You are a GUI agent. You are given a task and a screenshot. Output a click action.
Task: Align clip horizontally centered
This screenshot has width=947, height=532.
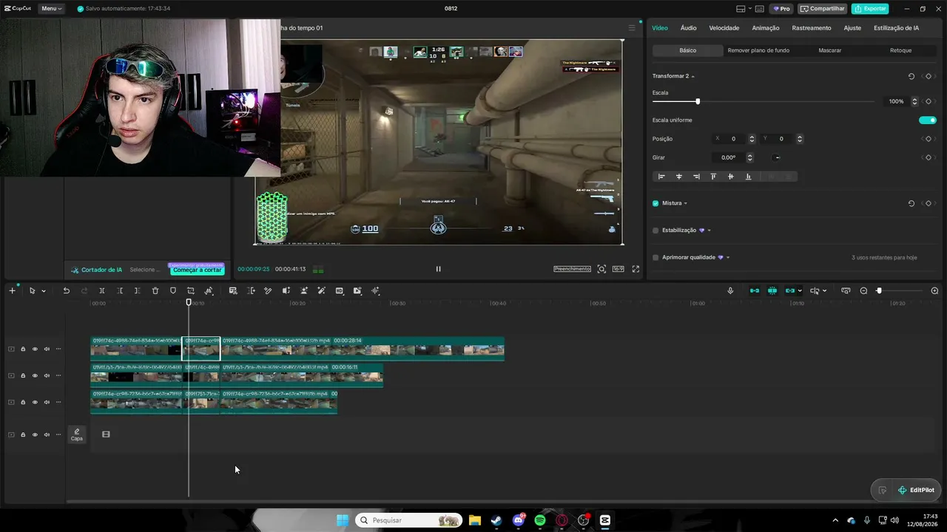point(679,177)
